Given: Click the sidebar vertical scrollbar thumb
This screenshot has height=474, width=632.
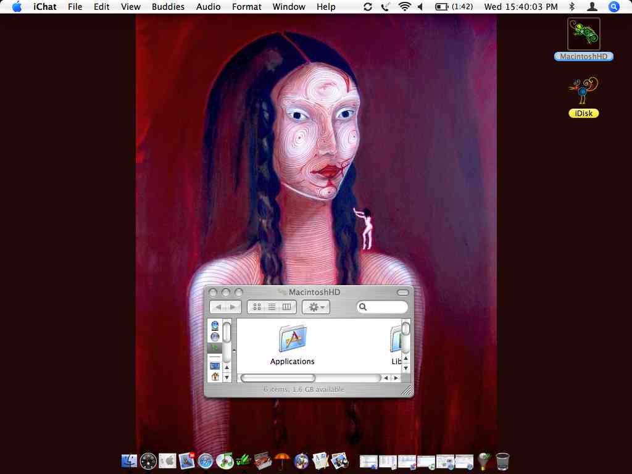Looking at the screenshot, I should pos(227,332).
